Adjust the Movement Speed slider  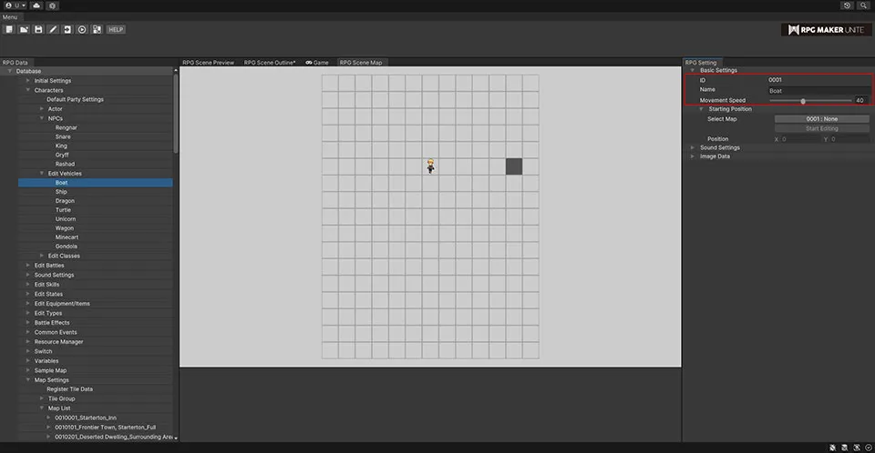click(x=803, y=100)
